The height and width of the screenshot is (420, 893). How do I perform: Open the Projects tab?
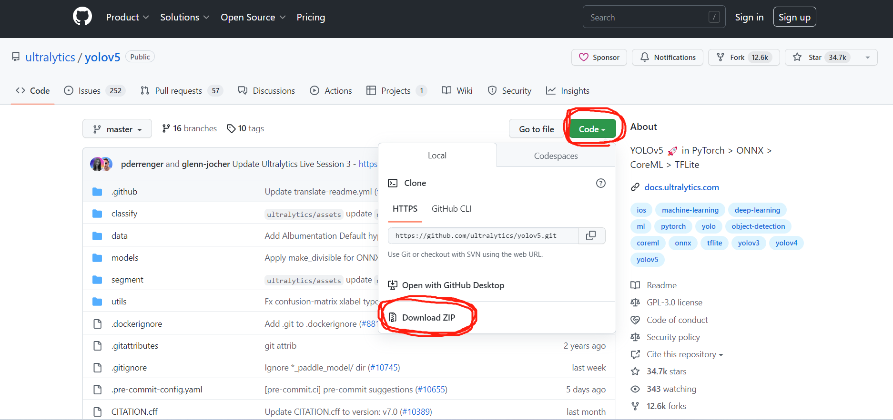point(396,91)
